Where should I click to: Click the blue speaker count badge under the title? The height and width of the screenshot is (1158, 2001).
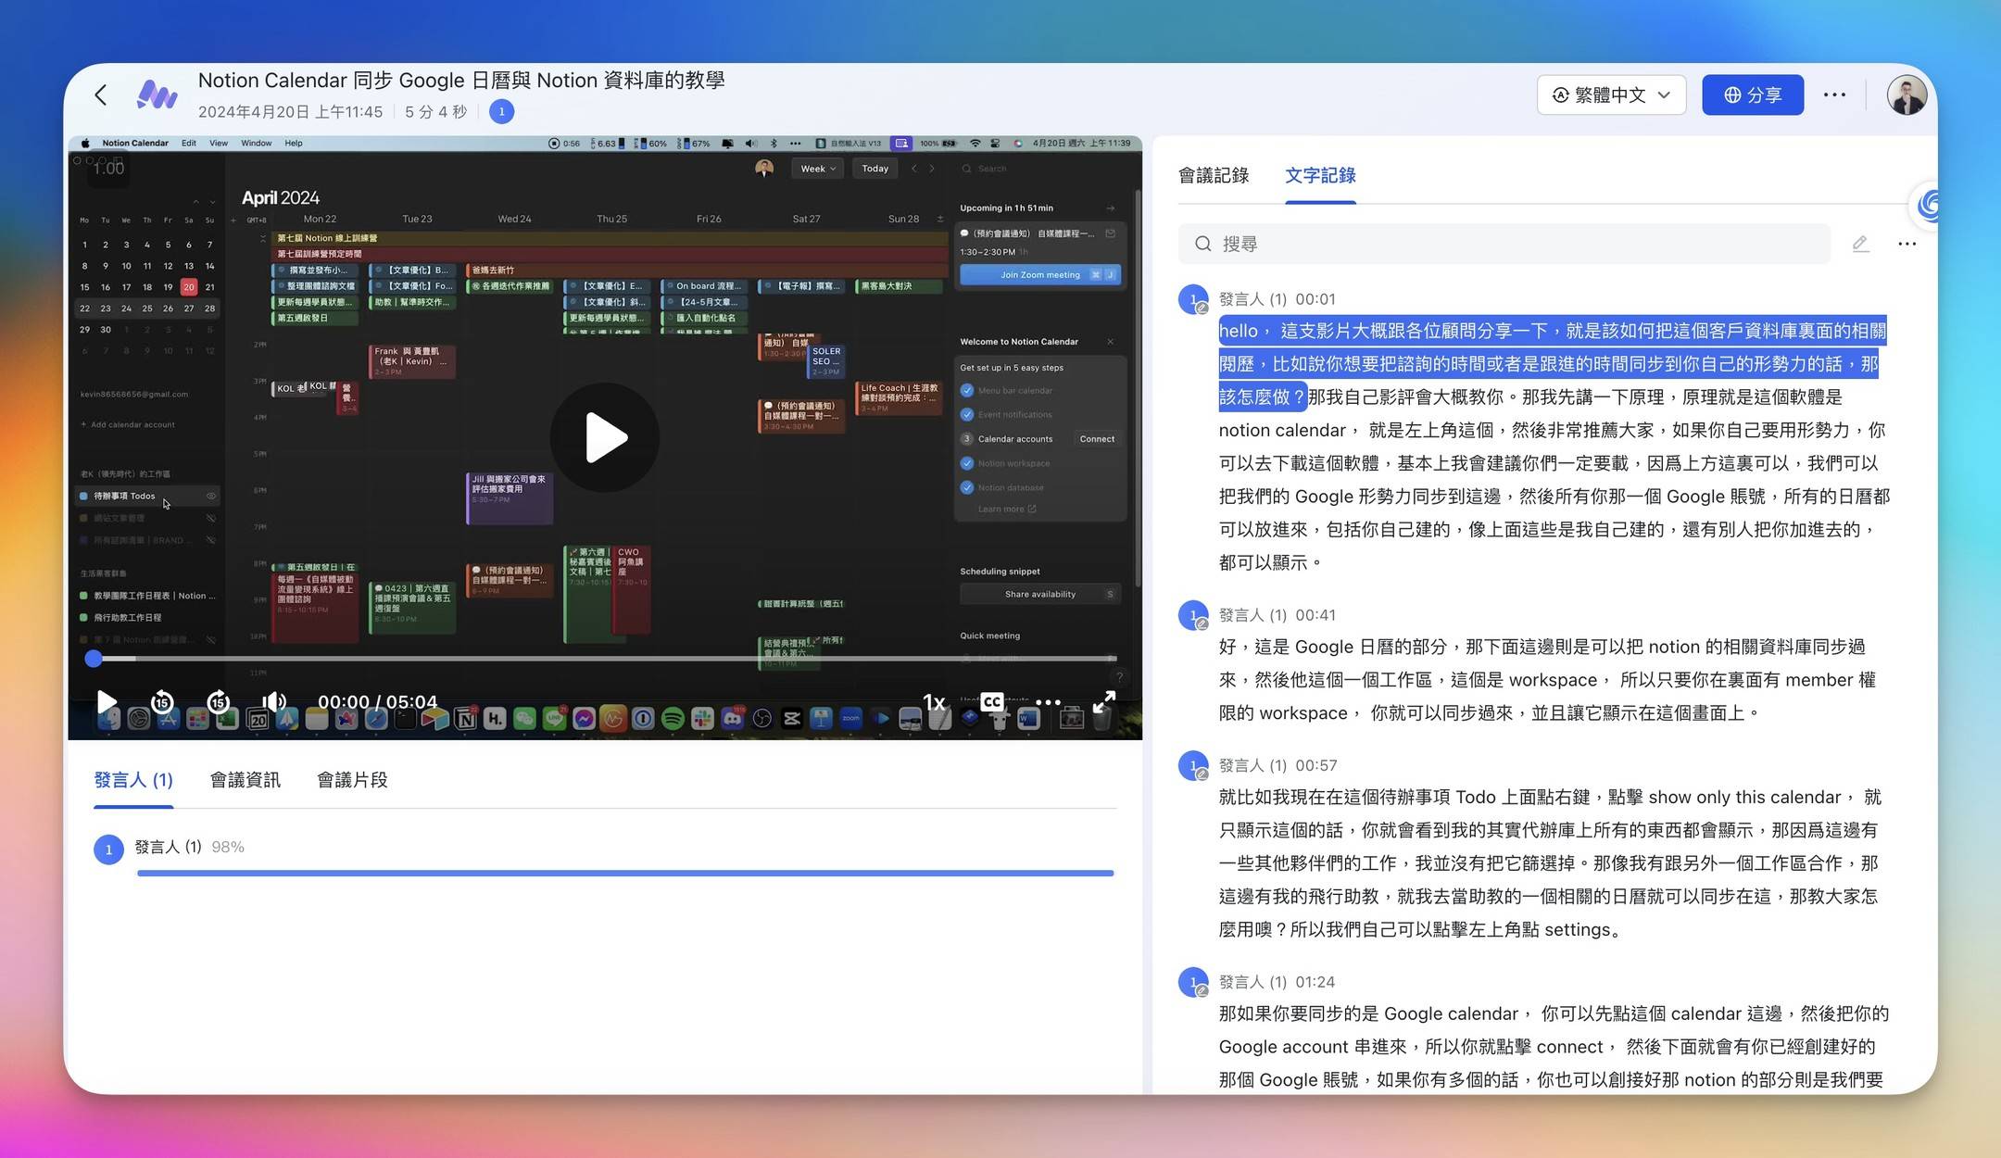(501, 112)
